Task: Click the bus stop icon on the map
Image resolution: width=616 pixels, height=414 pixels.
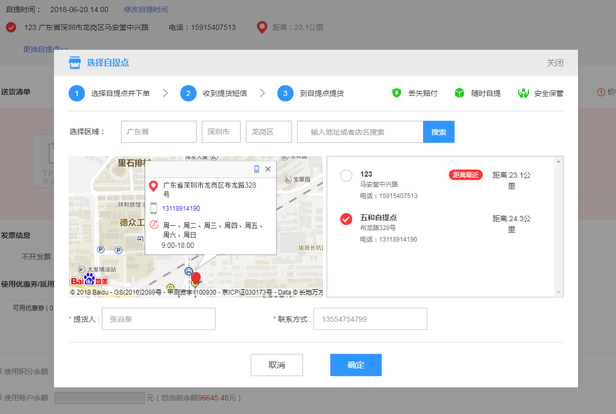Action: [x=188, y=271]
